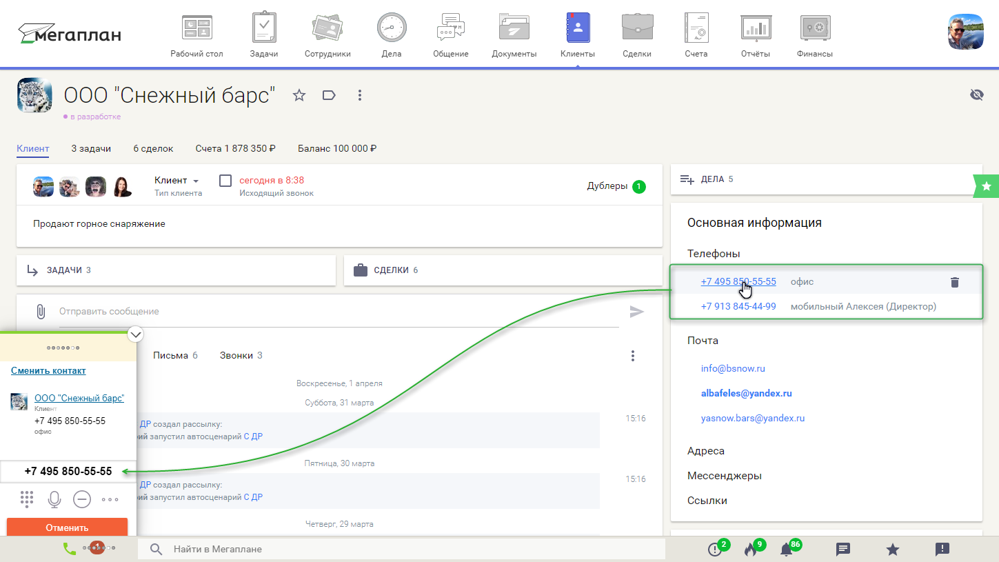Click the tag label icon next to client name
The image size is (999, 562).
(329, 95)
